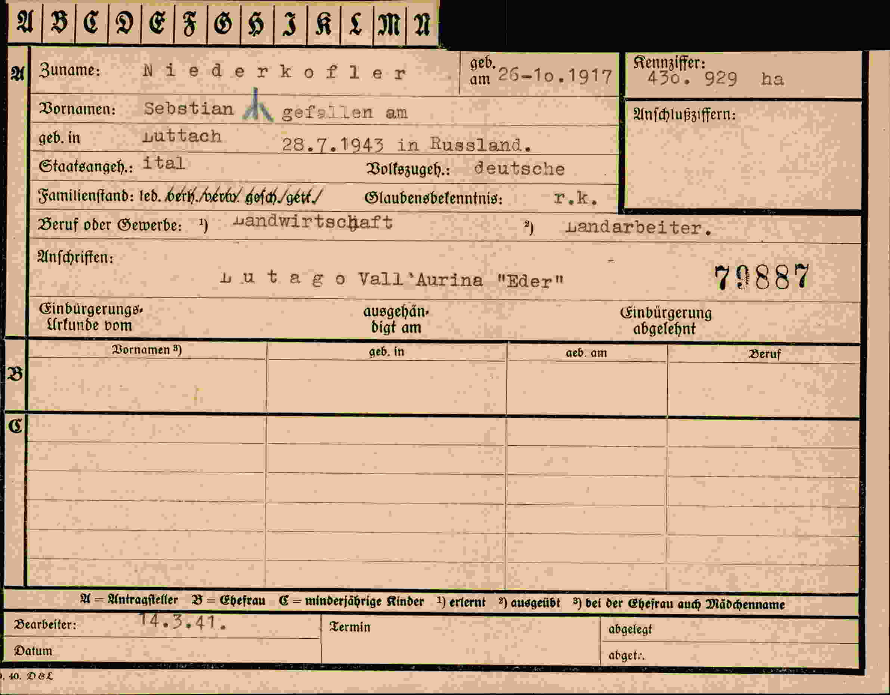Select the learned trade 'Landwirtschaft'
The image size is (890, 695).
(x=313, y=222)
